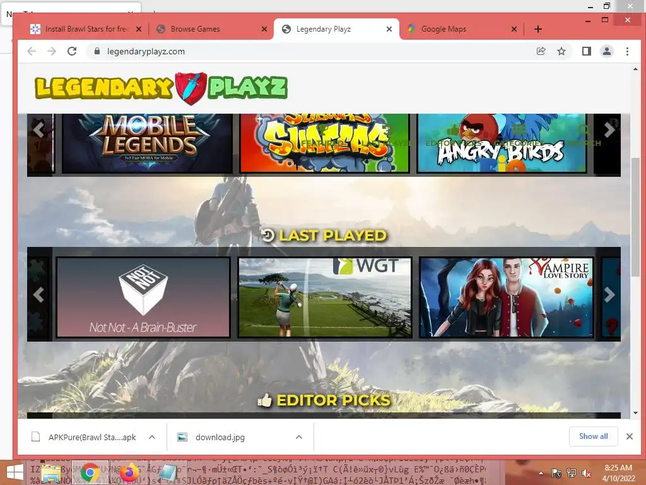Click the browser forward arrow

click(x=52, y=51)
